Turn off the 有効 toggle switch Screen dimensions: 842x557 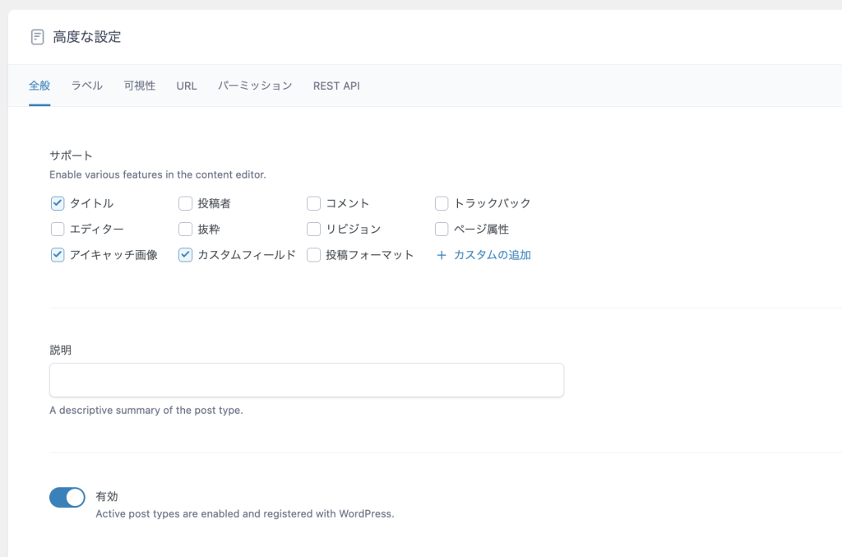(67, 497)
